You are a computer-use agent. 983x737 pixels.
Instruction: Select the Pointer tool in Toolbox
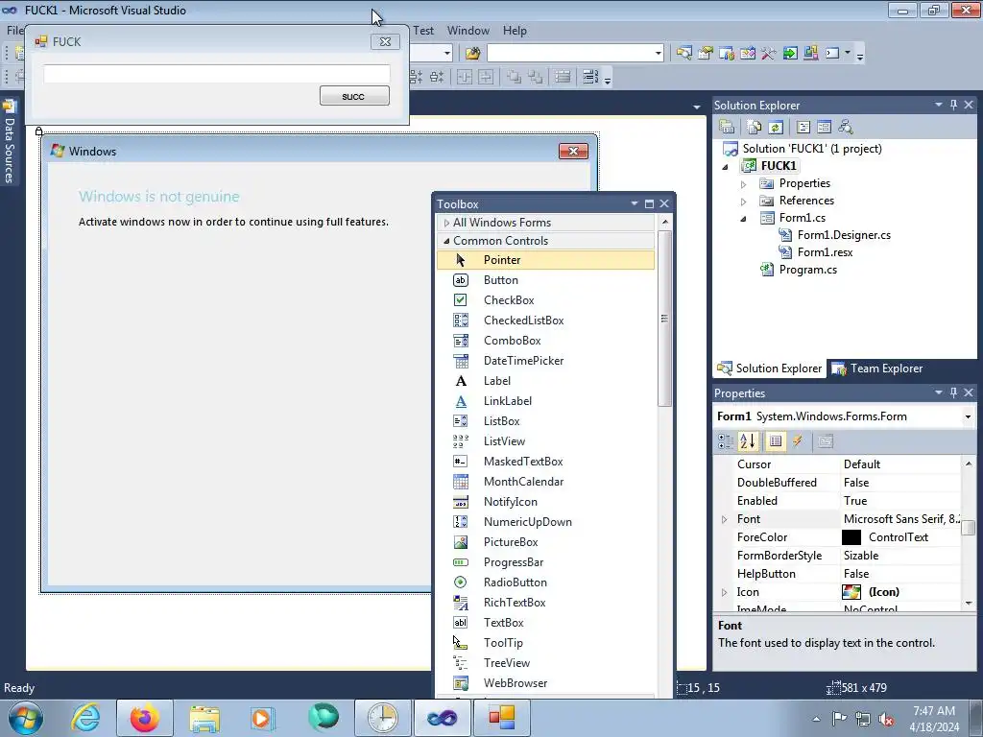click(545, 260)
